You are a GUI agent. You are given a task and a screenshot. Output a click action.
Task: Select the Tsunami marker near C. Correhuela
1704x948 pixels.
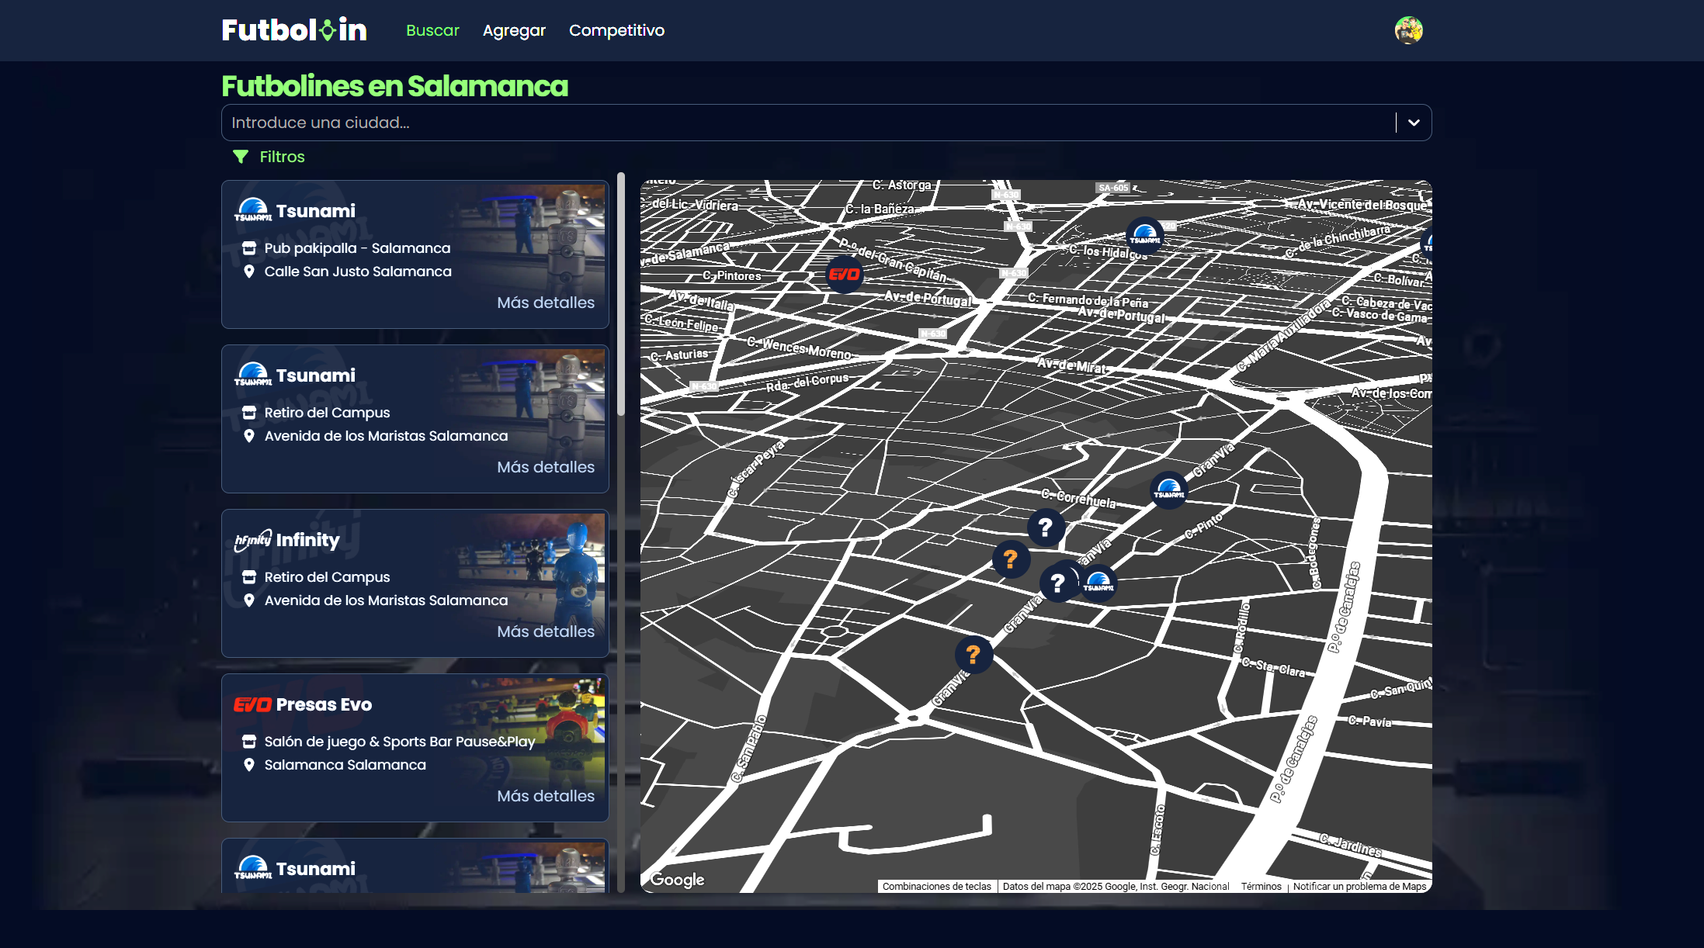coord(1169,490)
